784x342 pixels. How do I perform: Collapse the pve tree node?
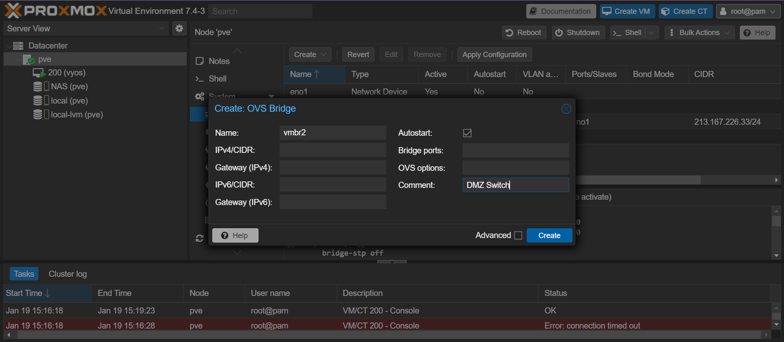pyautogui.click(x=18, y=60)
